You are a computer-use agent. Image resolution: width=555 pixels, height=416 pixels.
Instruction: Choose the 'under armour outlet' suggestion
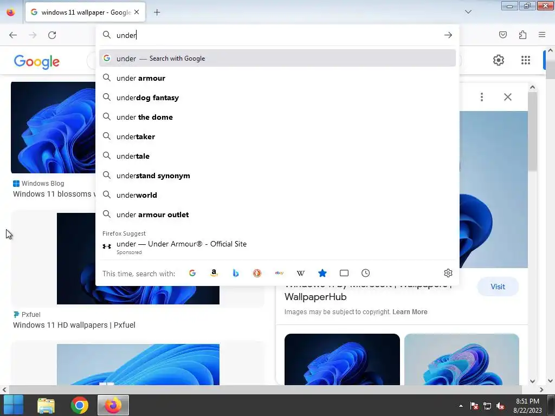pyautogui.click(x=277, y=214)
